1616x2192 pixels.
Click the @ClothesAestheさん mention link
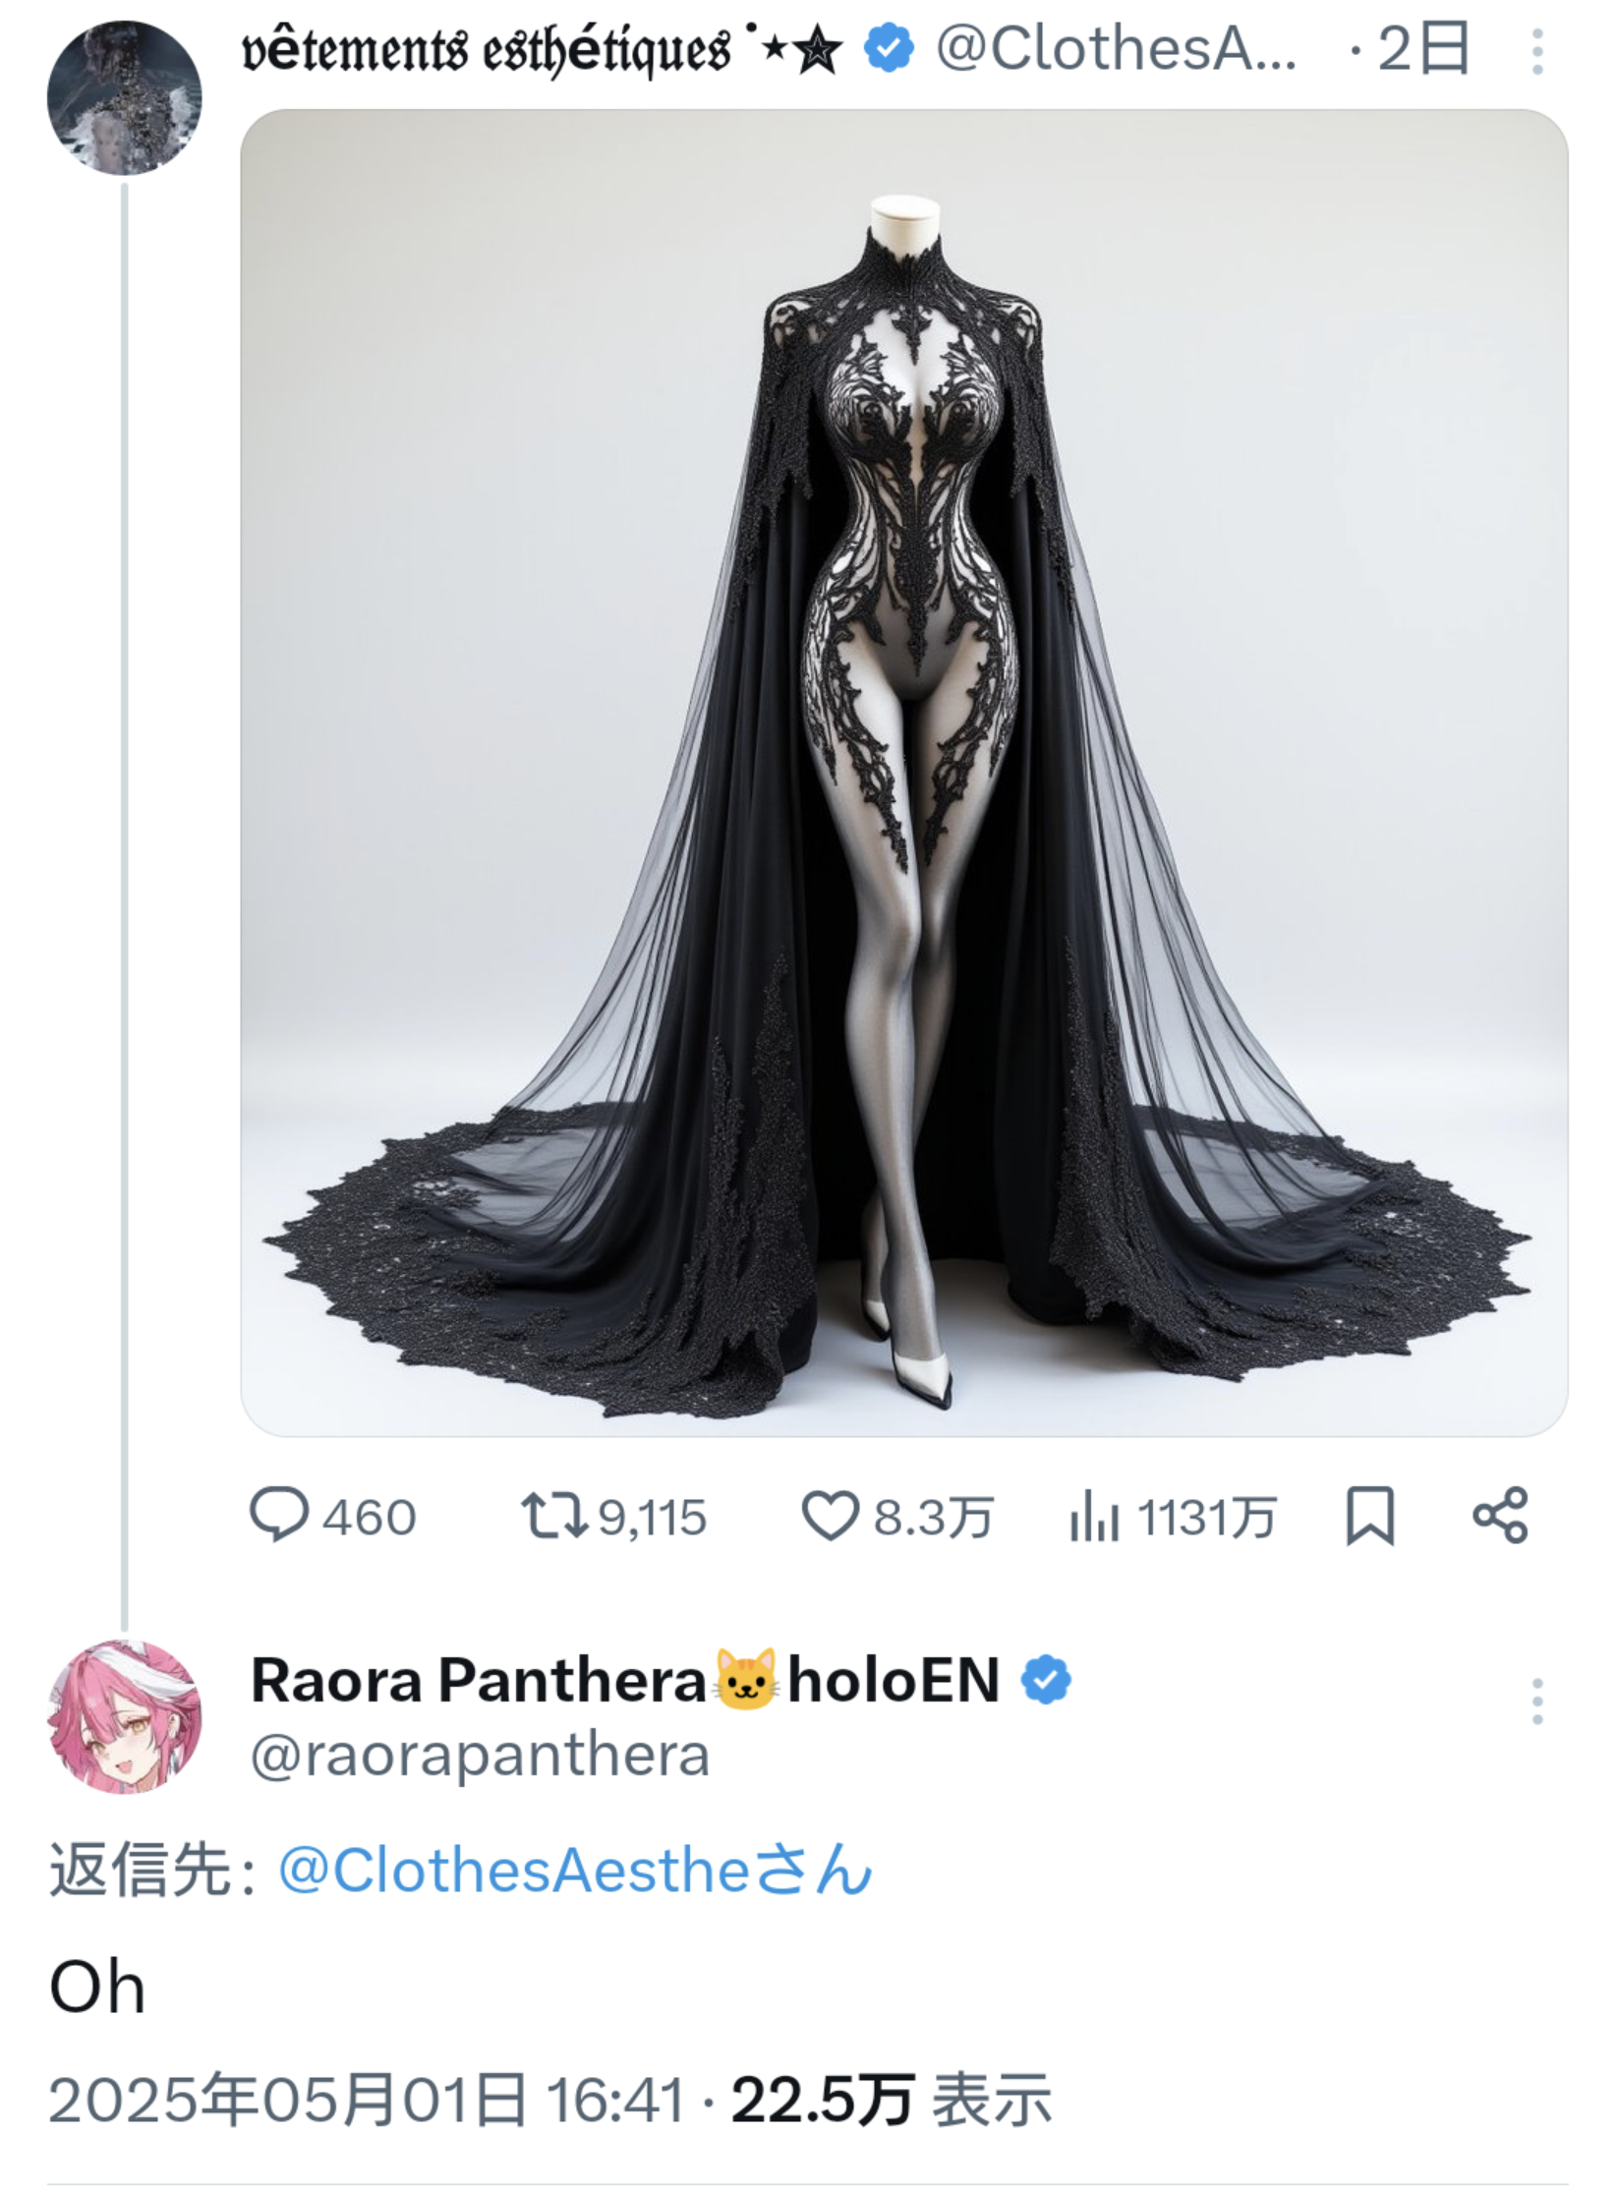575,1870
